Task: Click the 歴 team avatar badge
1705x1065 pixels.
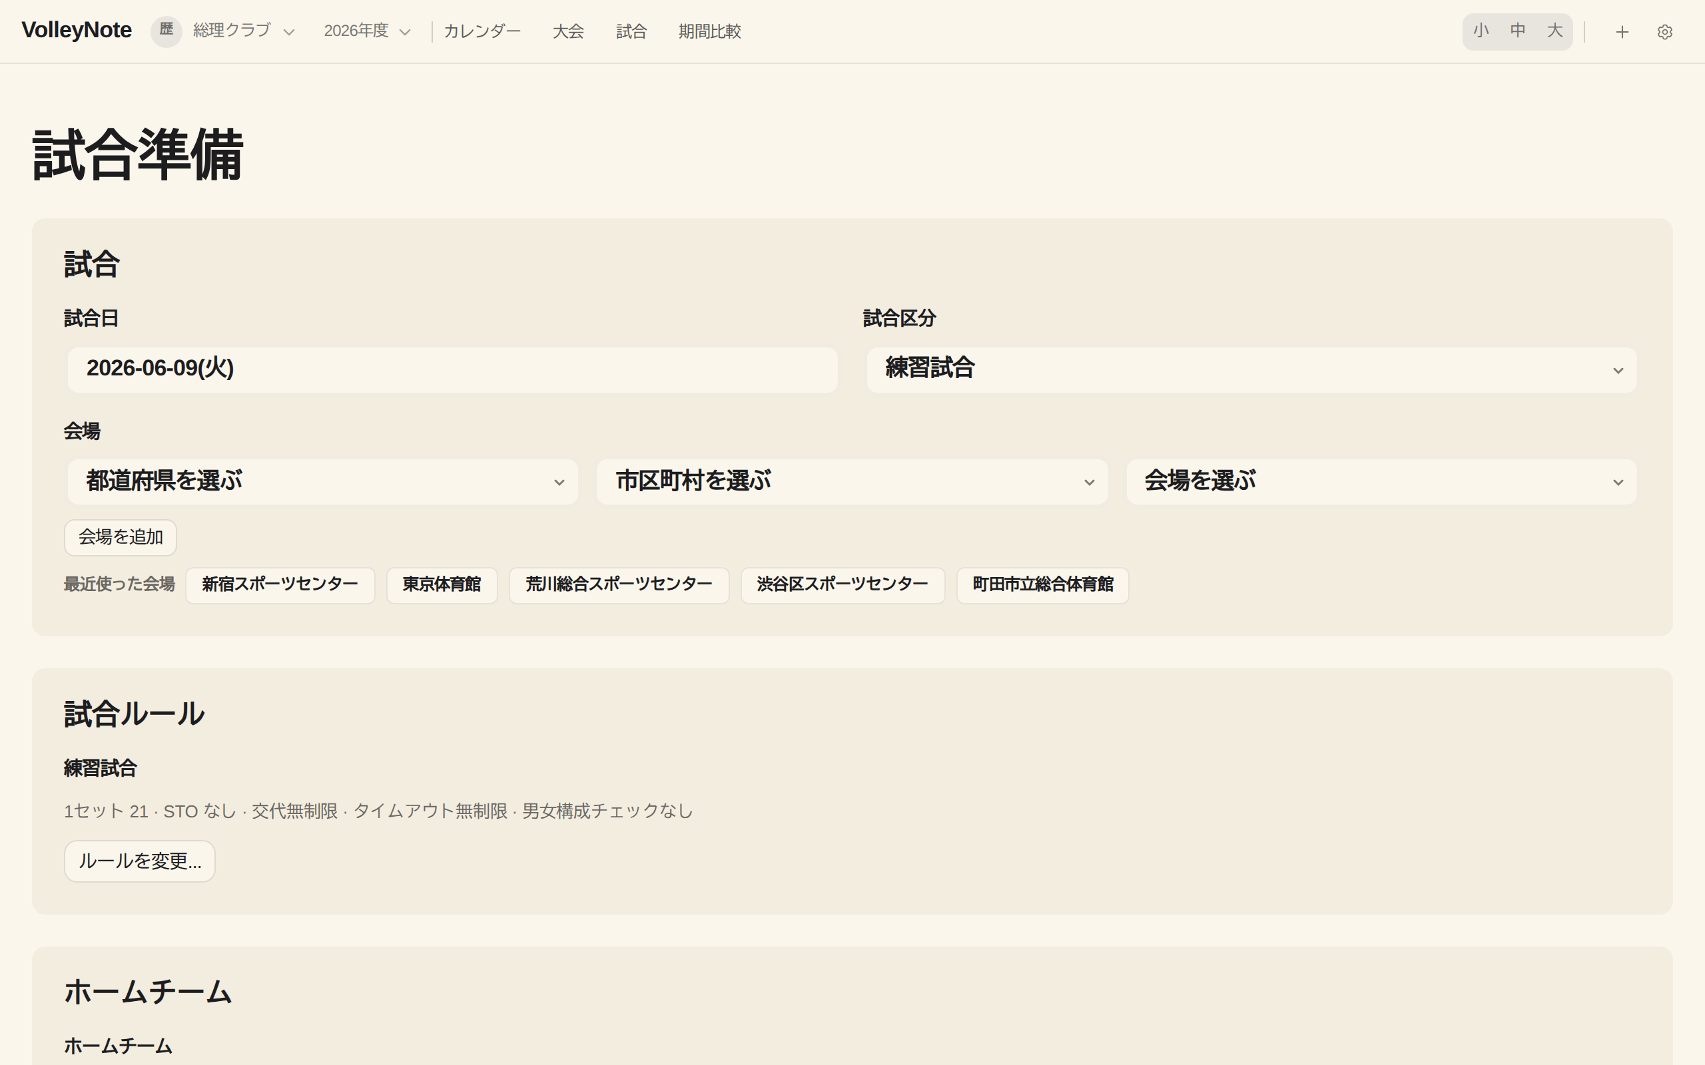Action: [167, 31]
